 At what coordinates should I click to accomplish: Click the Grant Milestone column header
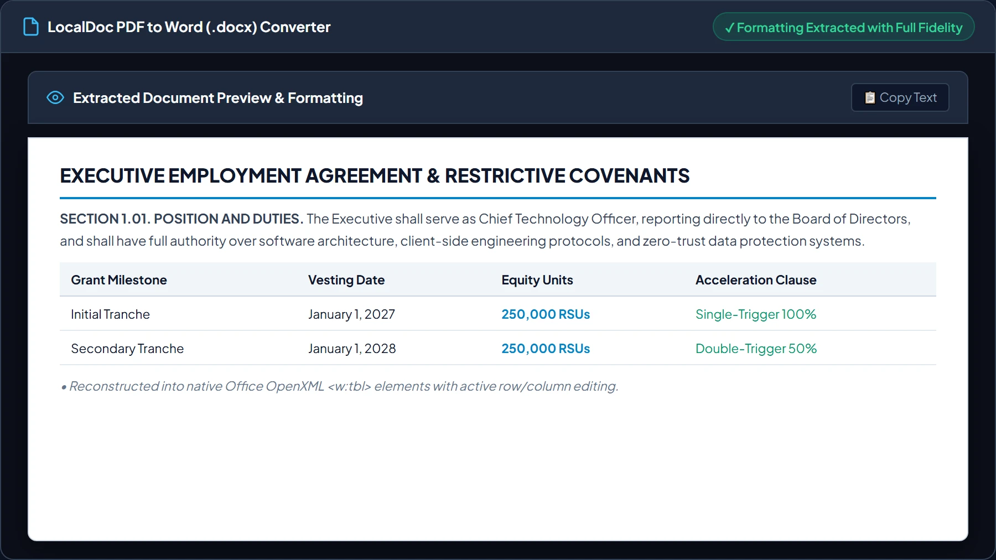119,280
